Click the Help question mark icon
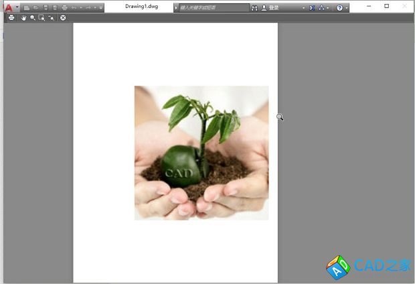 pyautogui.click(x=339, y=7)
